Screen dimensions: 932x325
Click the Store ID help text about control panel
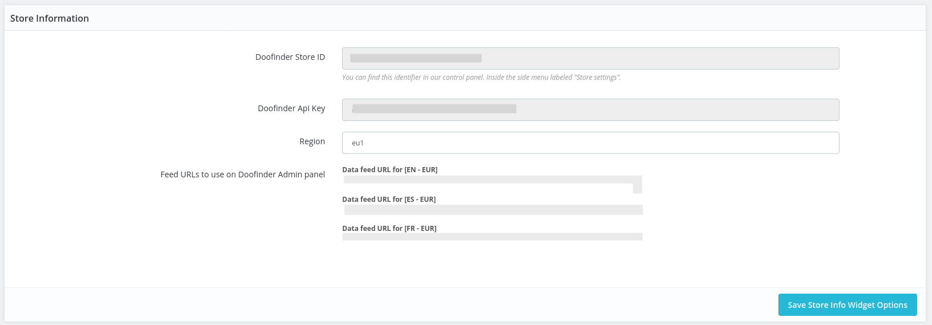(x=481, y=78)
